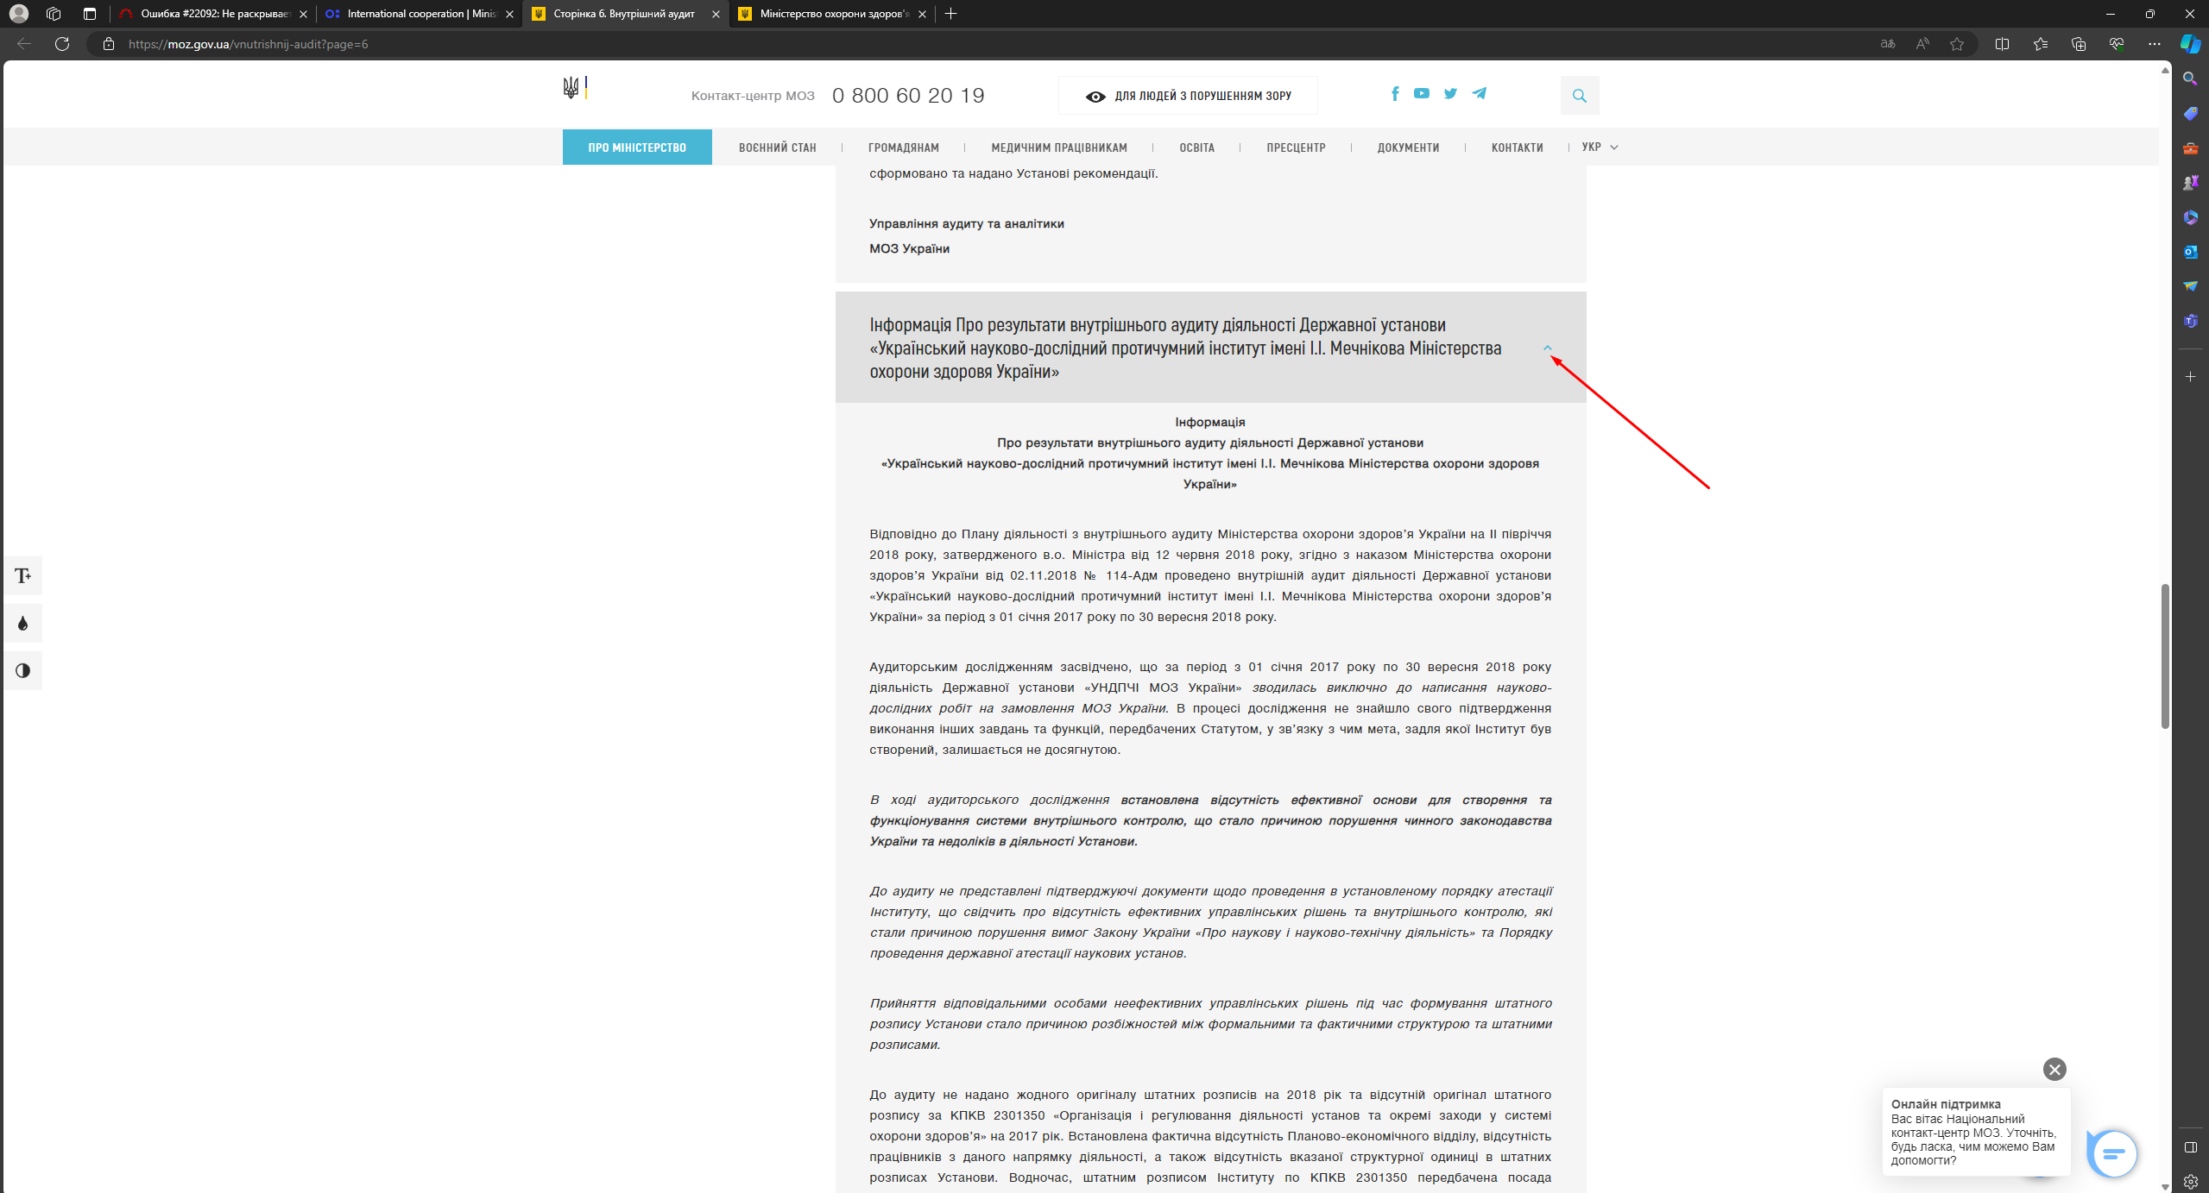
Task: Close the online support chat popup
Action: [x=2054, y=1070]
